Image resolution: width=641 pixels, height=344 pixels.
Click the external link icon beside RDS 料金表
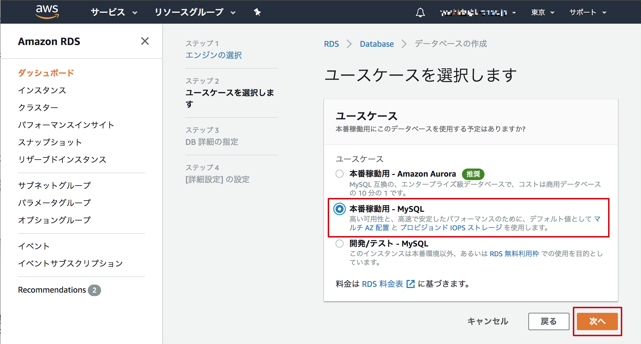pos(410,284)
